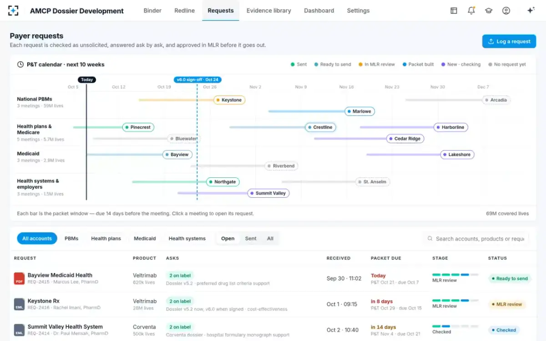Click the magnifier icon in the search box
Viewport: 546px width, 341px height.
click(x=430, y=239)
